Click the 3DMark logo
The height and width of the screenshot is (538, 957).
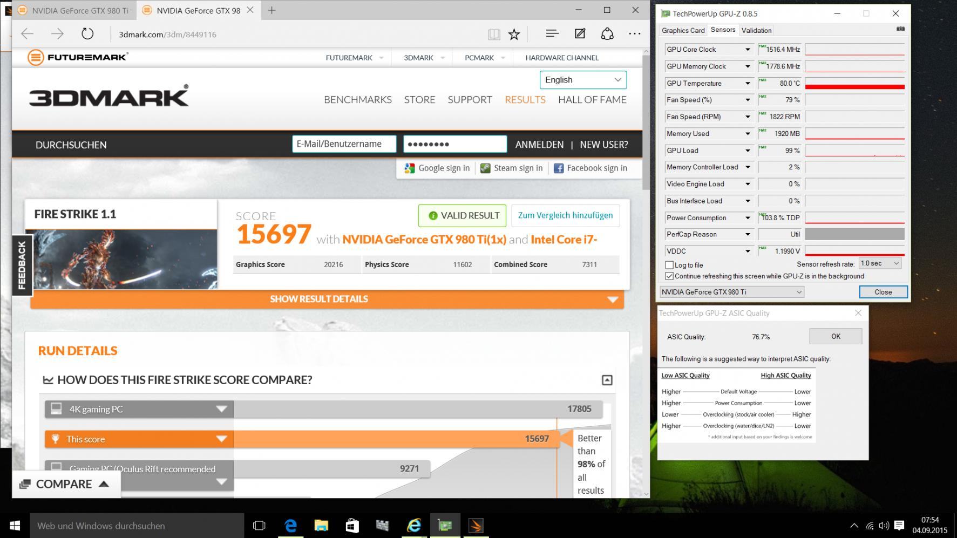point(109,97)
